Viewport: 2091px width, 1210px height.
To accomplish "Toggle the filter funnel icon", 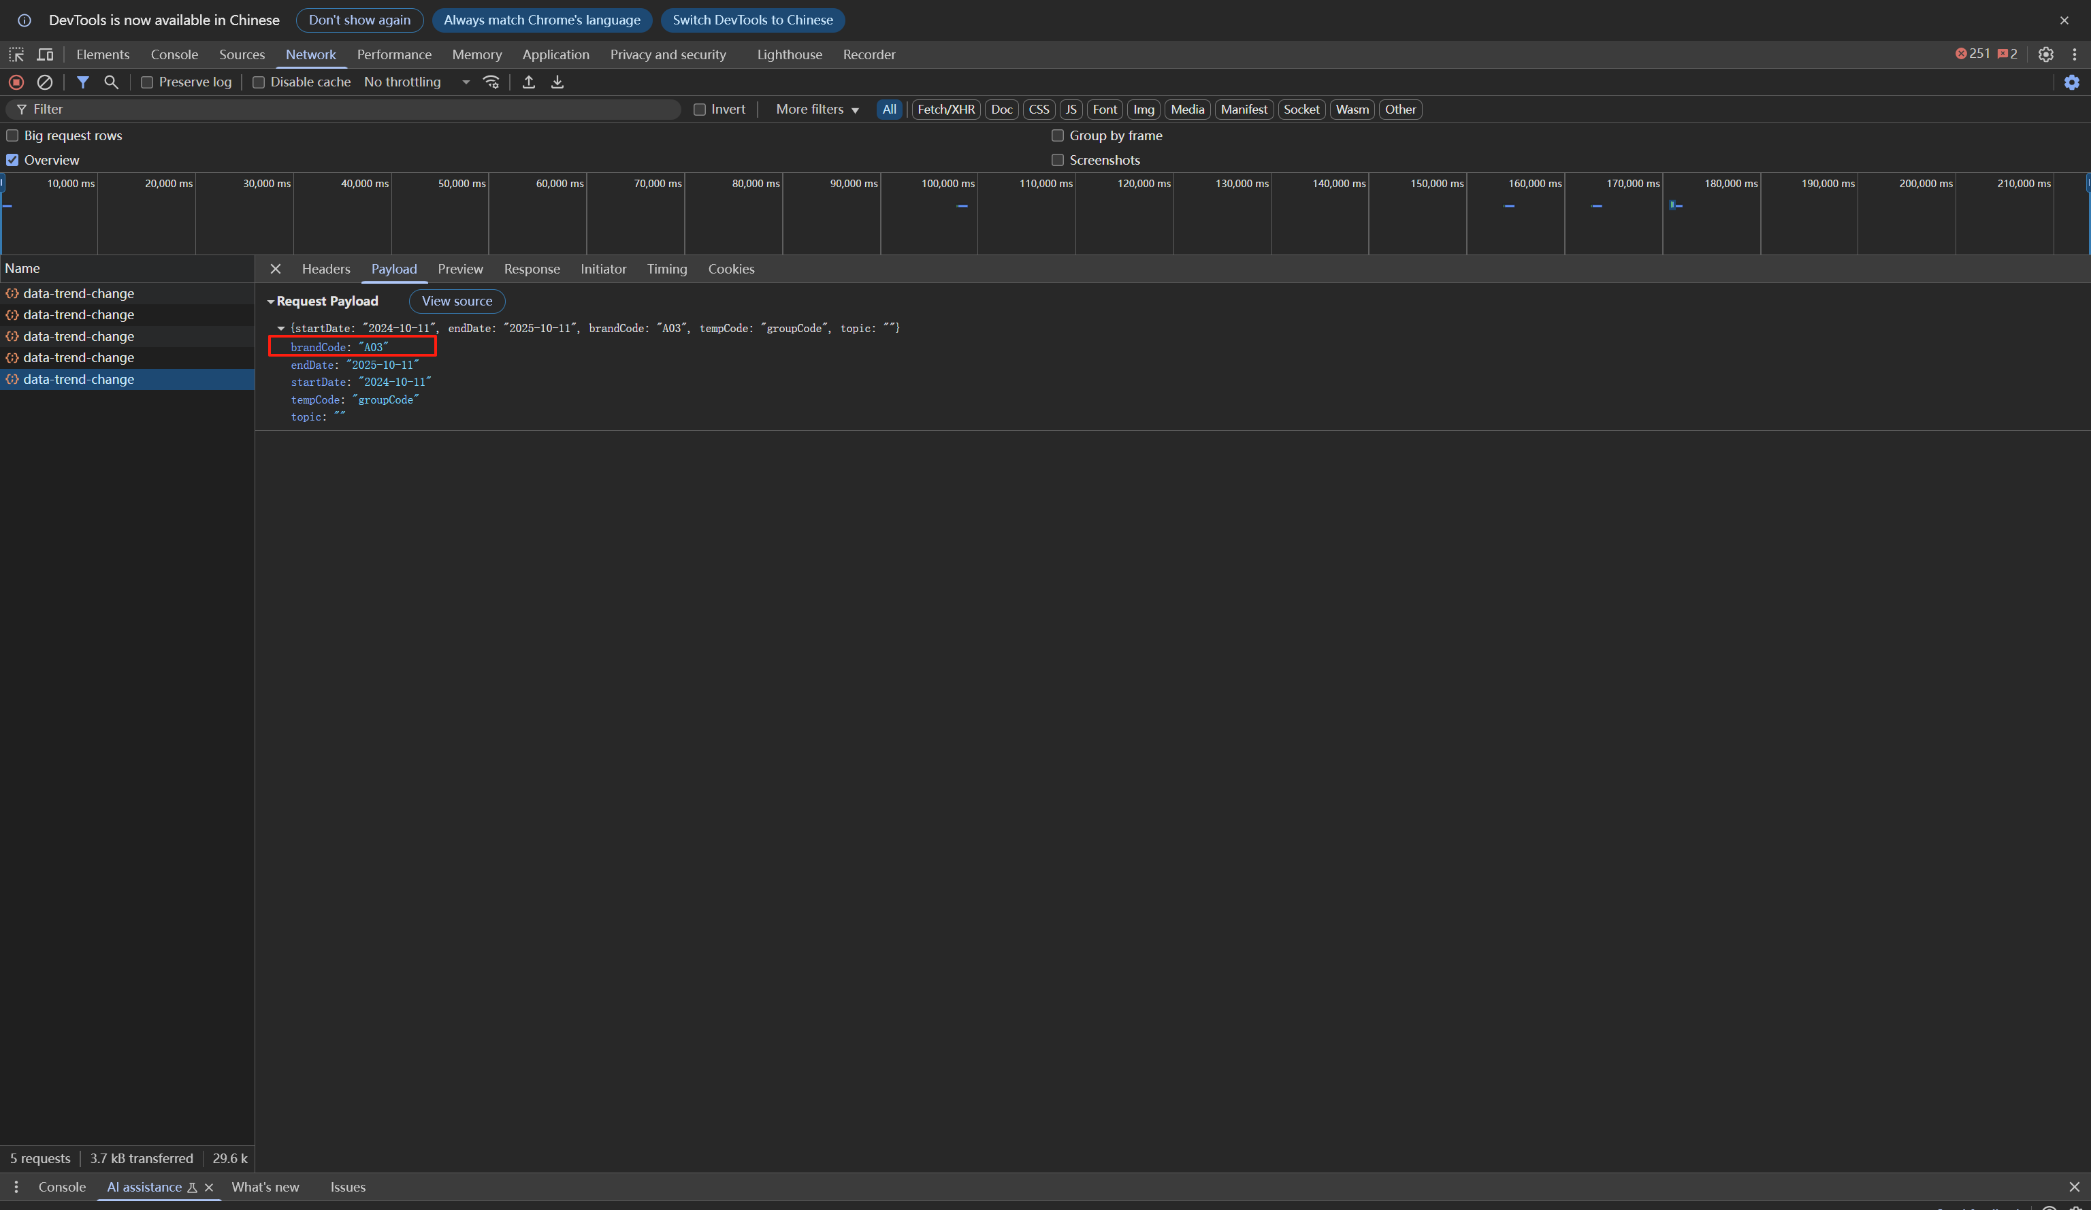I will click(x=83, y=82).
